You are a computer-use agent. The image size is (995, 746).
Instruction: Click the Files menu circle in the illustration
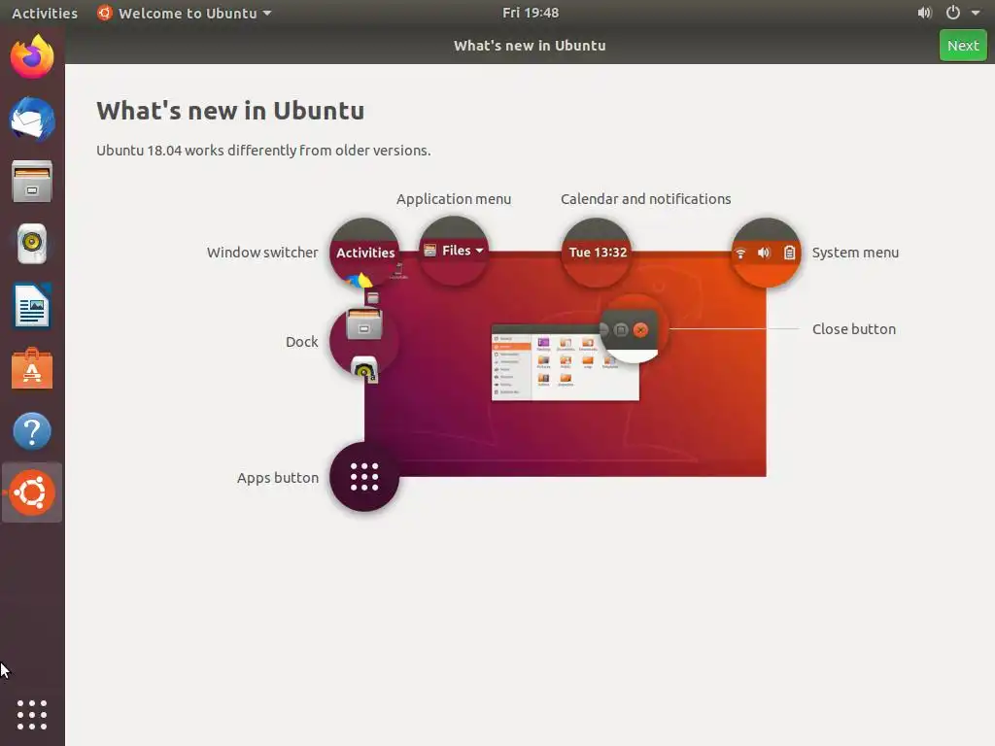(453, 251)
